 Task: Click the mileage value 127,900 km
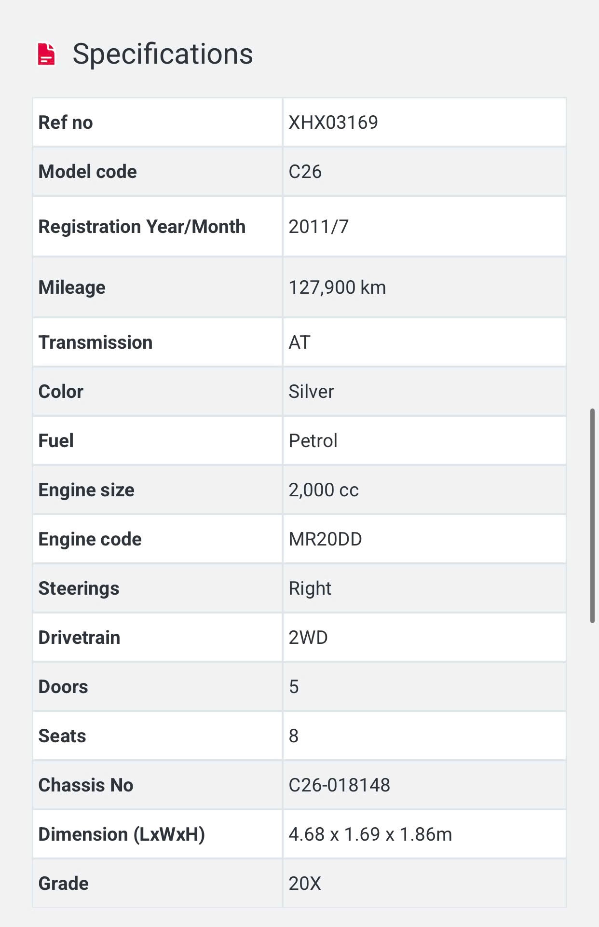[337, 287]
